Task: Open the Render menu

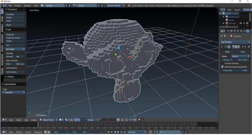Action: point(18,6)
